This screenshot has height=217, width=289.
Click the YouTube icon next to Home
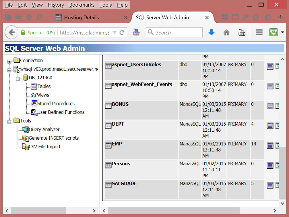242,32
